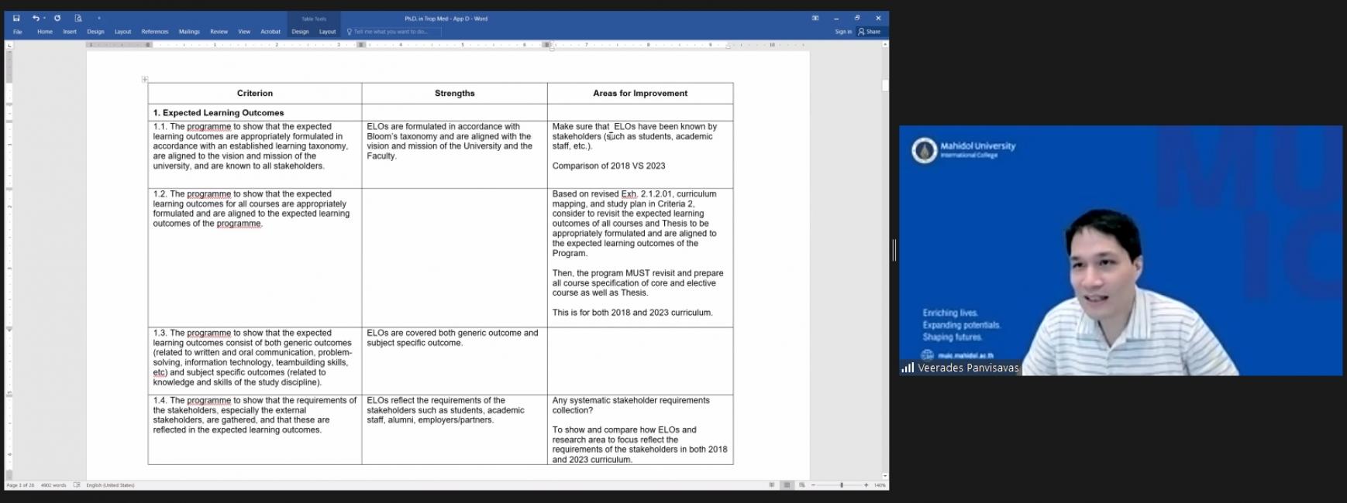Adjust the zoom slider handle
1347x503 pixels.
842,485
